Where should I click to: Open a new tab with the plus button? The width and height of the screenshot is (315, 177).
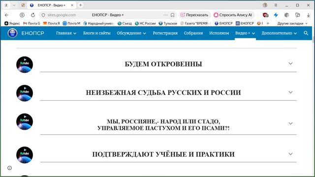(81, 5)
